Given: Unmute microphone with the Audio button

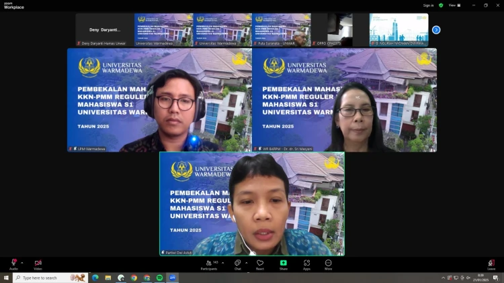Looking at the screenshot, I should 13,265.
